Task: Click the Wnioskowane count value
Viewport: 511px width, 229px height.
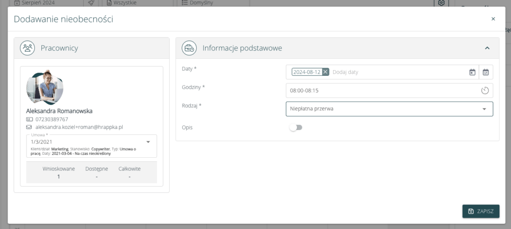Action: (58, 176)
